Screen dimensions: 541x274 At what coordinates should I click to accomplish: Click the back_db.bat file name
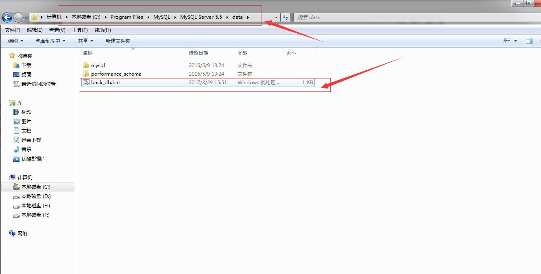click(106, 82)
